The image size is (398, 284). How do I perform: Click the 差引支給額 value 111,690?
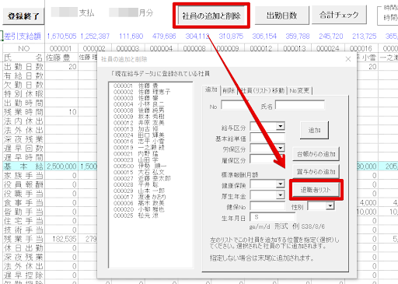131,37
